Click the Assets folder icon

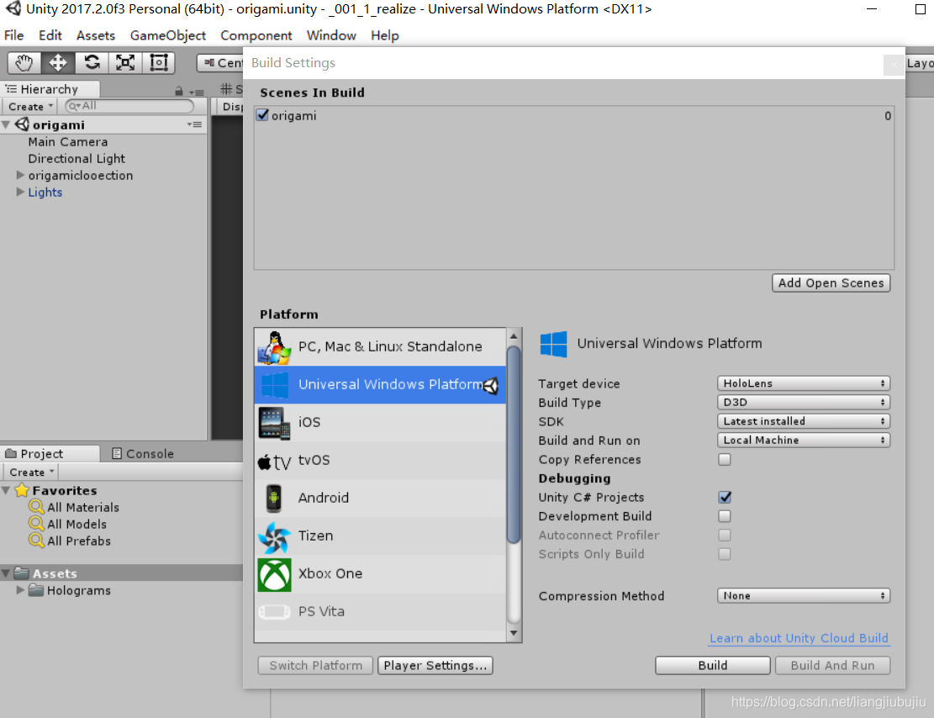[22, 573]
